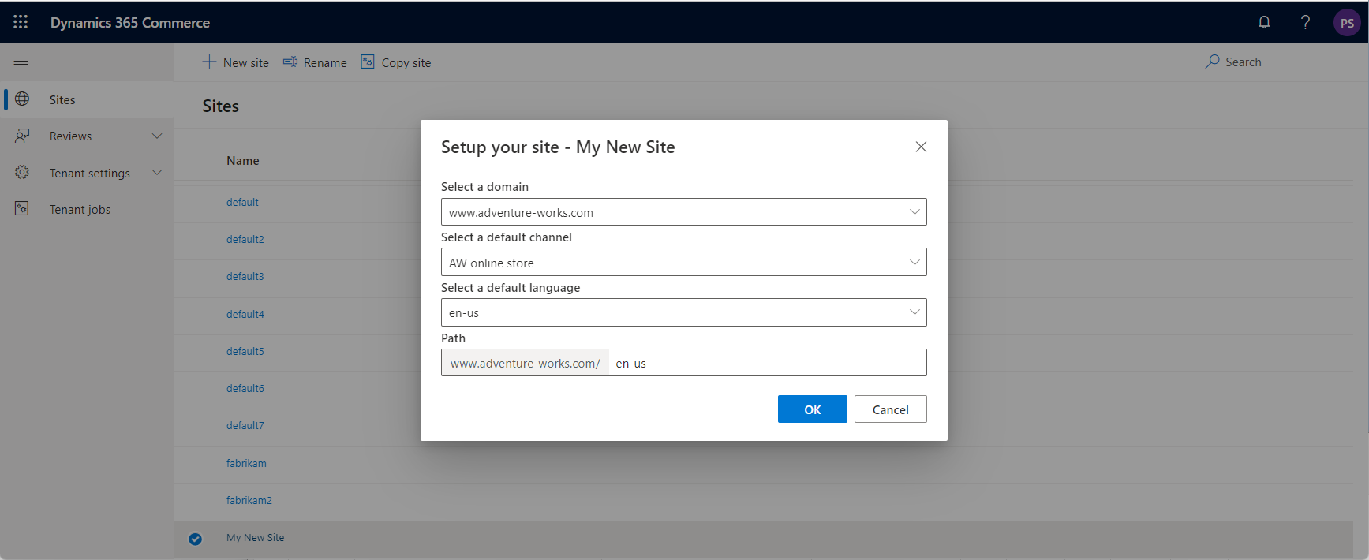Open the default language dropdown
The image size is (1369, 560).
683,312
